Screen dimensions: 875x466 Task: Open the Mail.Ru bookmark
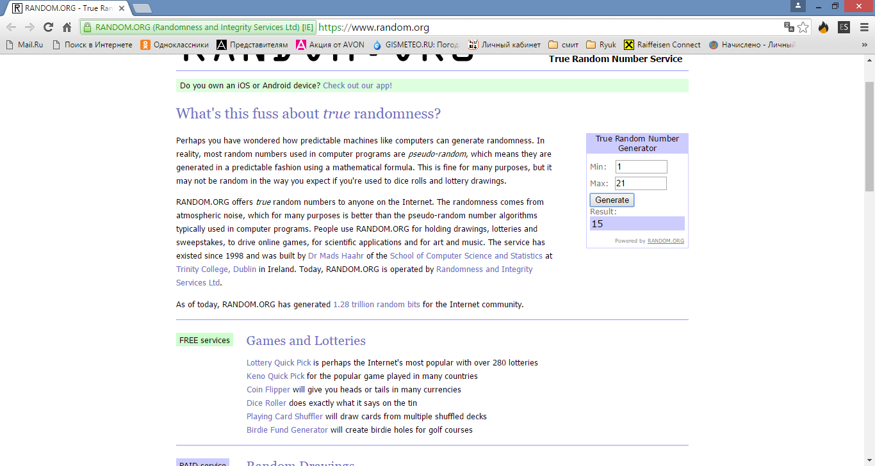point(24,45)
